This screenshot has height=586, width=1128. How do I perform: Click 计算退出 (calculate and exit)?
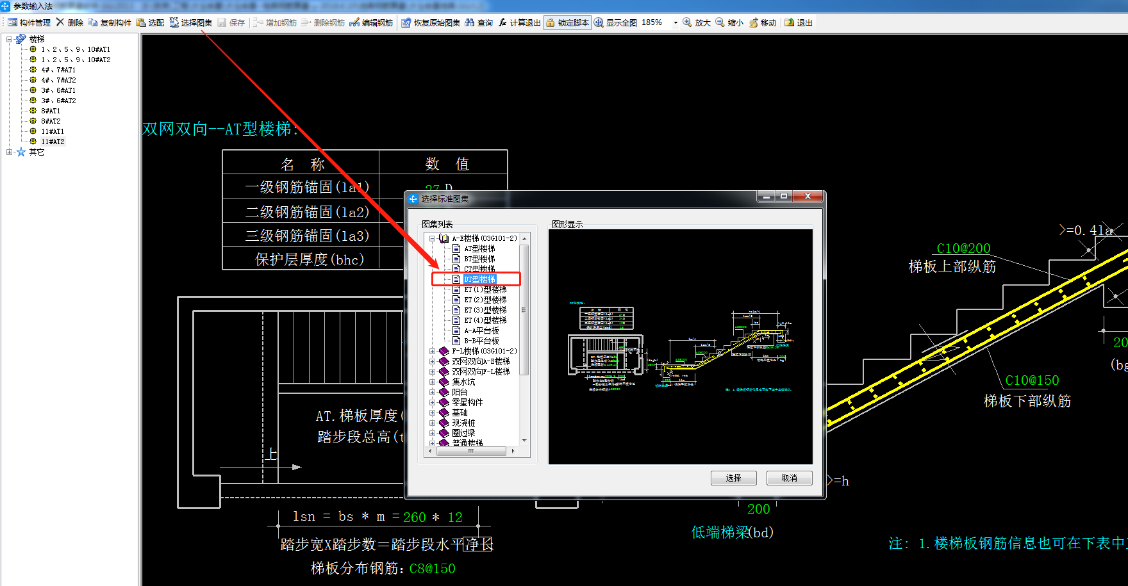coord(519,22)
